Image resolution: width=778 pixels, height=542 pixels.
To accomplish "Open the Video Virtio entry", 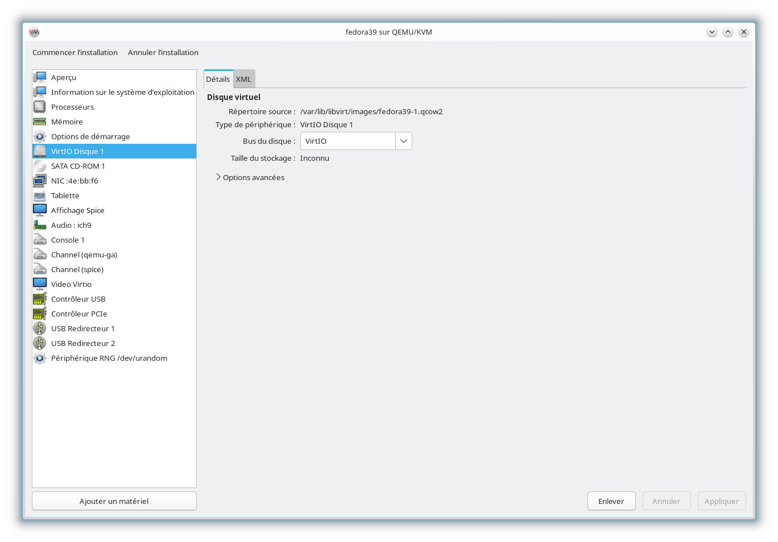I will coord(71,284).
